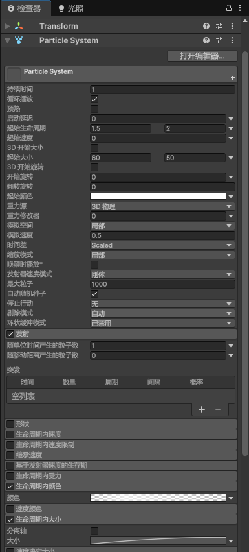Click the plus icon in Particle System header
This screenshot has height=552, width=249.
point(232,78)
